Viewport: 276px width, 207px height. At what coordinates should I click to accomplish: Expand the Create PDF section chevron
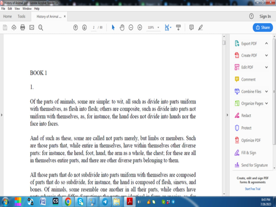[267, 55]
